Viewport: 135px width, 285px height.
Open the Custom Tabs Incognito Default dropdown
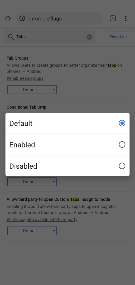point(32,231)
